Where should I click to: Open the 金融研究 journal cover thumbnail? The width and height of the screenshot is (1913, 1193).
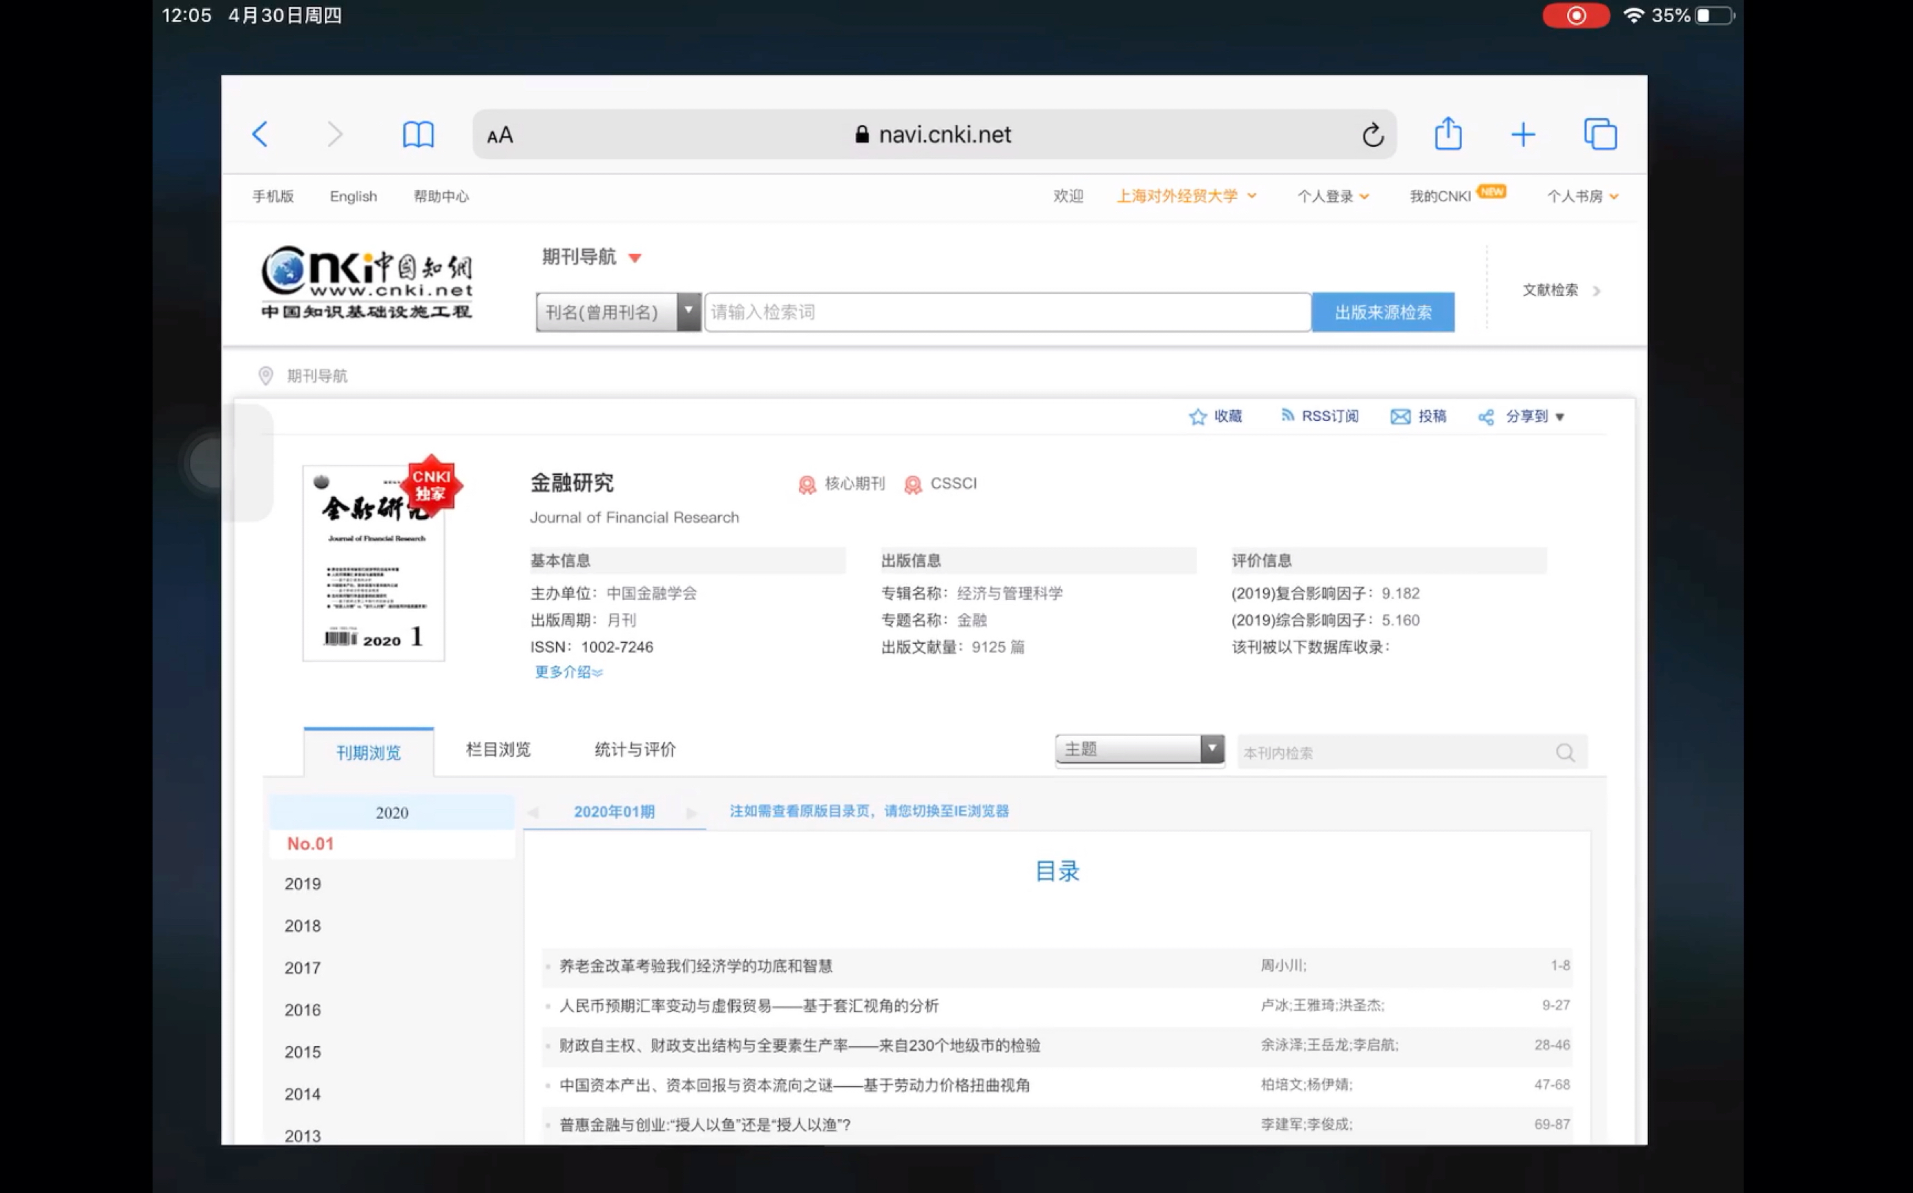[374, 563]
